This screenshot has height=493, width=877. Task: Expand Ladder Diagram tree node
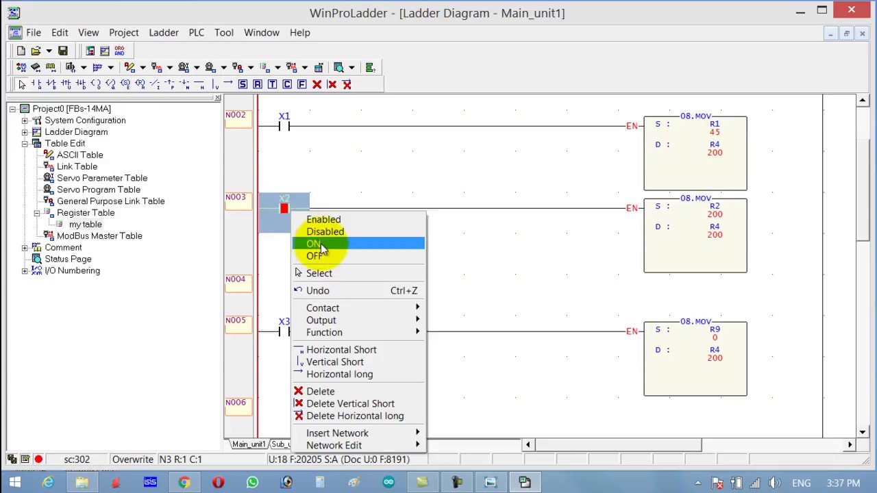25,132
